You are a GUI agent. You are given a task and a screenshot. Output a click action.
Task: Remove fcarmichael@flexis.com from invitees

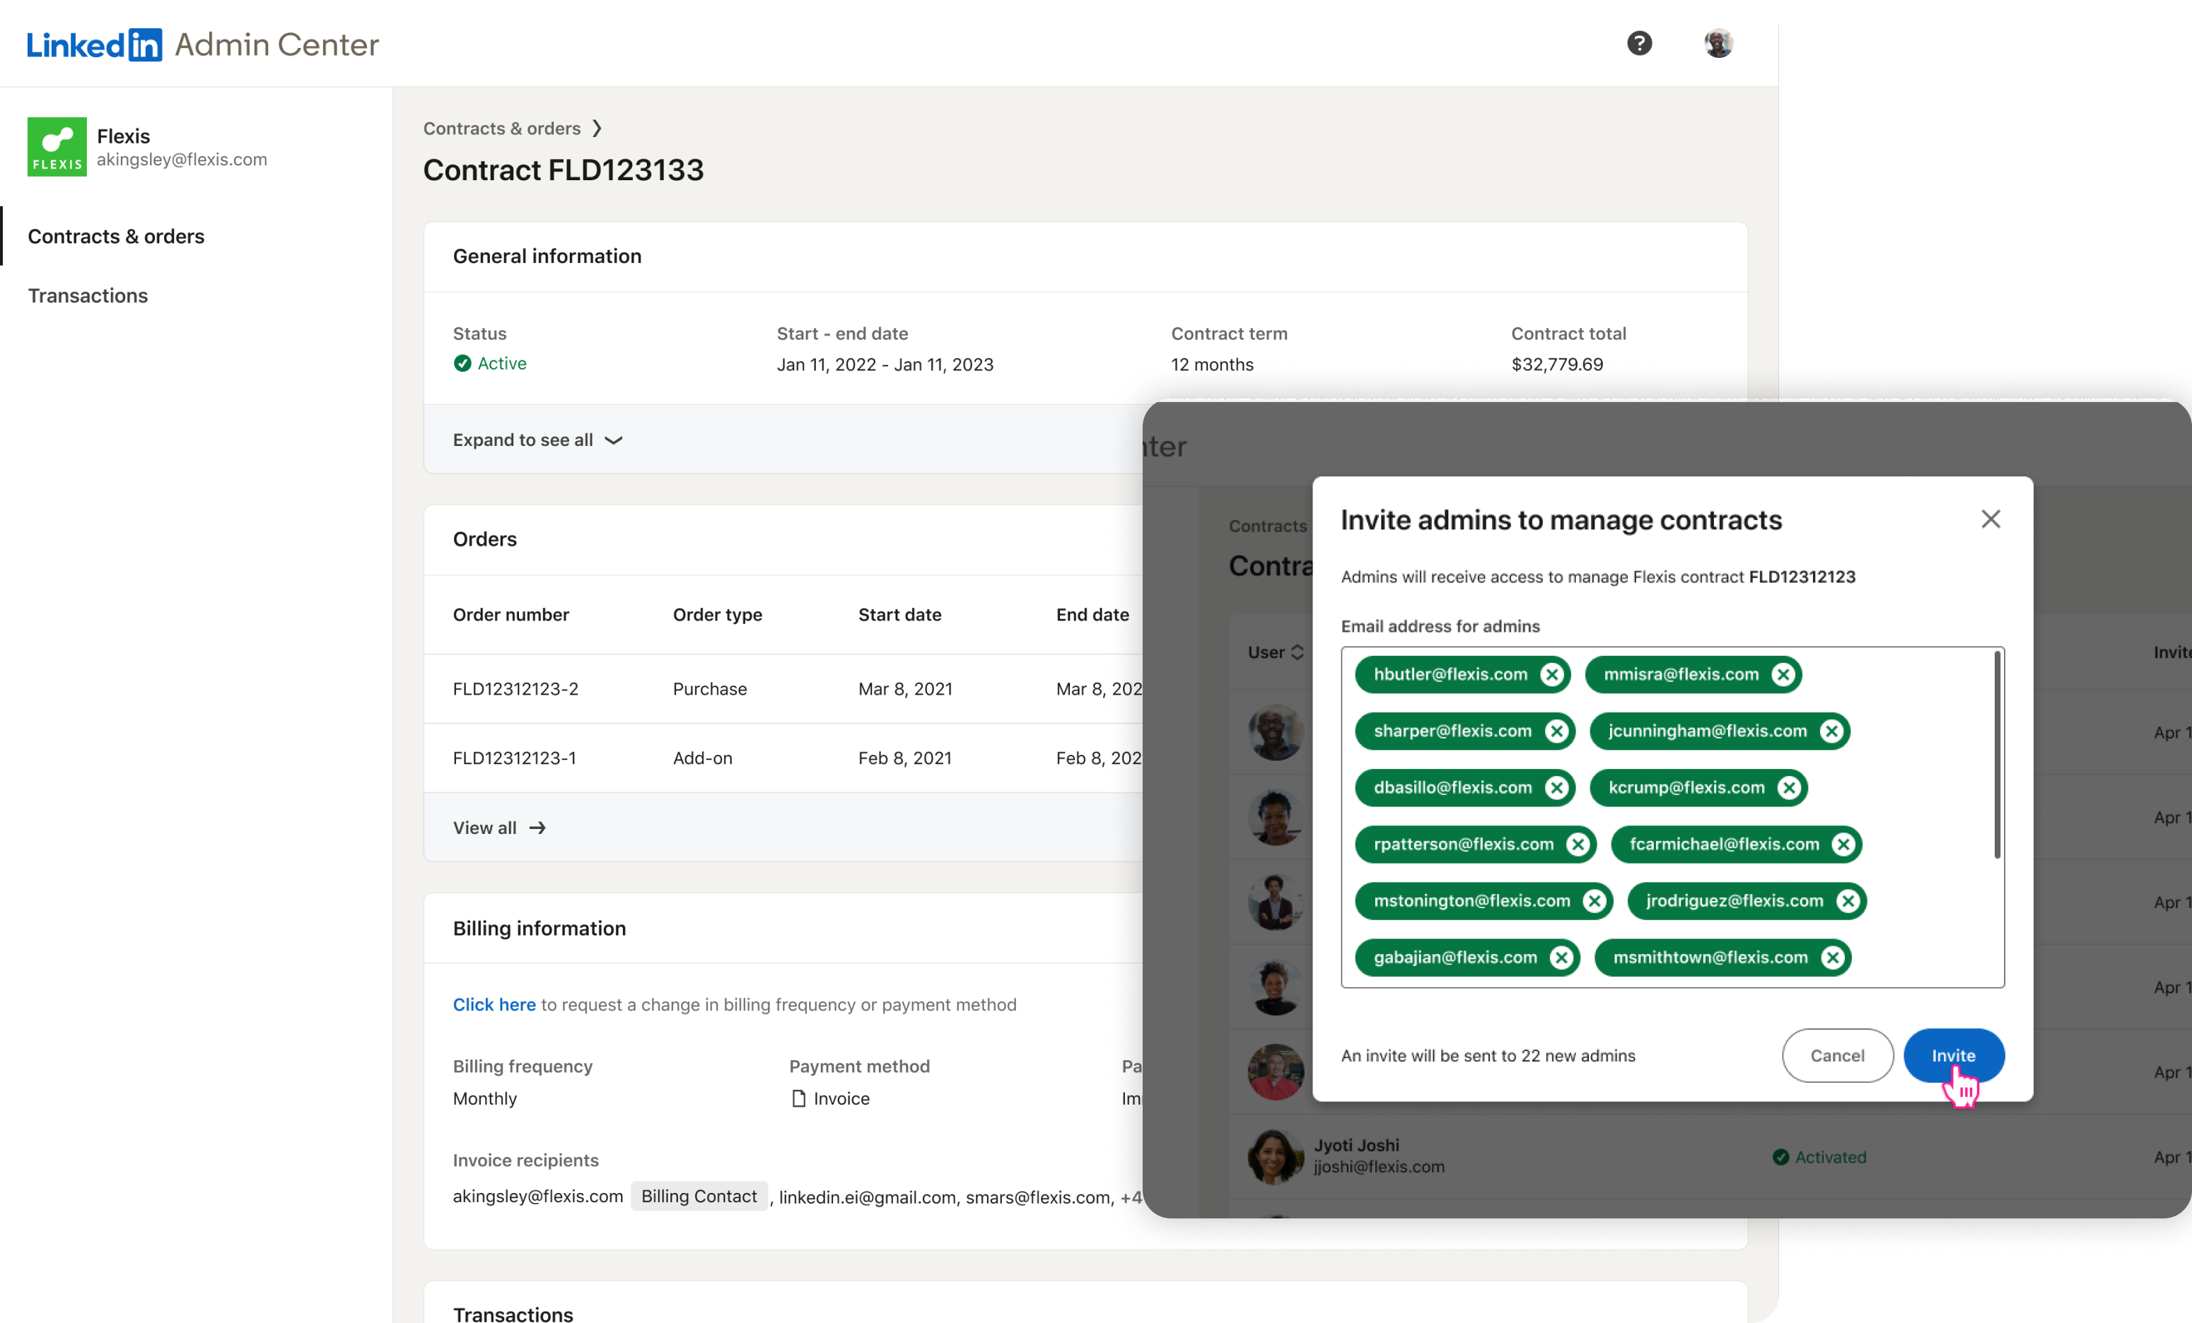click(x=1843, y=845)
